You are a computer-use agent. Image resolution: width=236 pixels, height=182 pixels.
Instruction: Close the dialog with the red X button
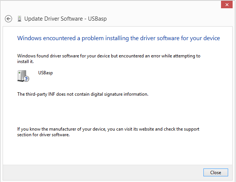[227, 5]
